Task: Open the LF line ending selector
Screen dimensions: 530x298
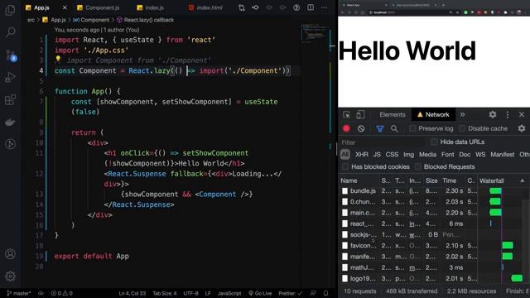Action: click(208, 293)
